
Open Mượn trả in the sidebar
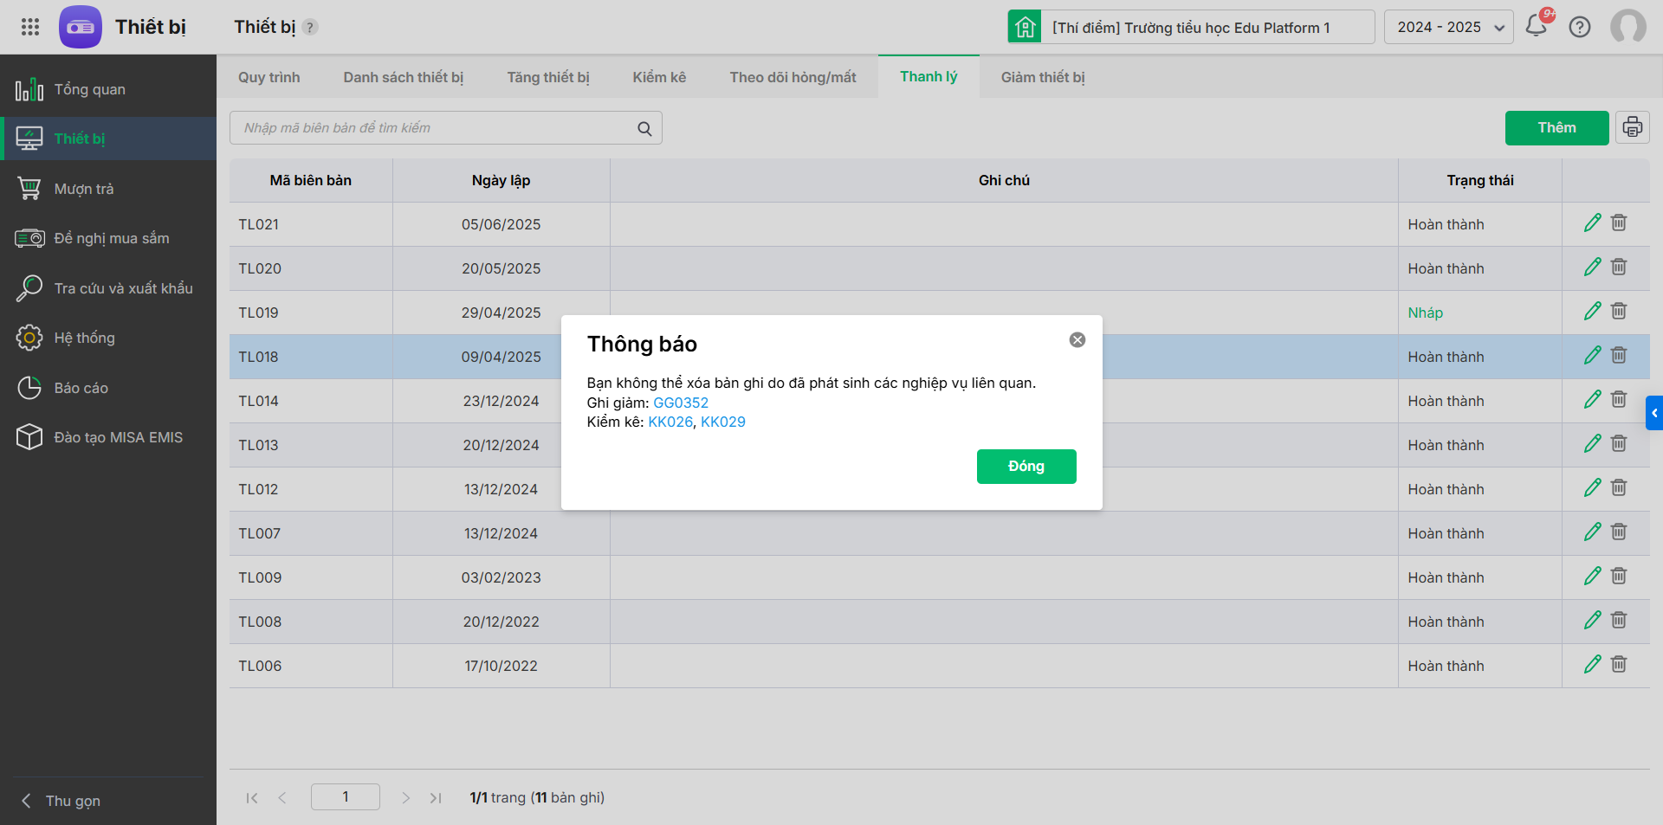point(83,189)
